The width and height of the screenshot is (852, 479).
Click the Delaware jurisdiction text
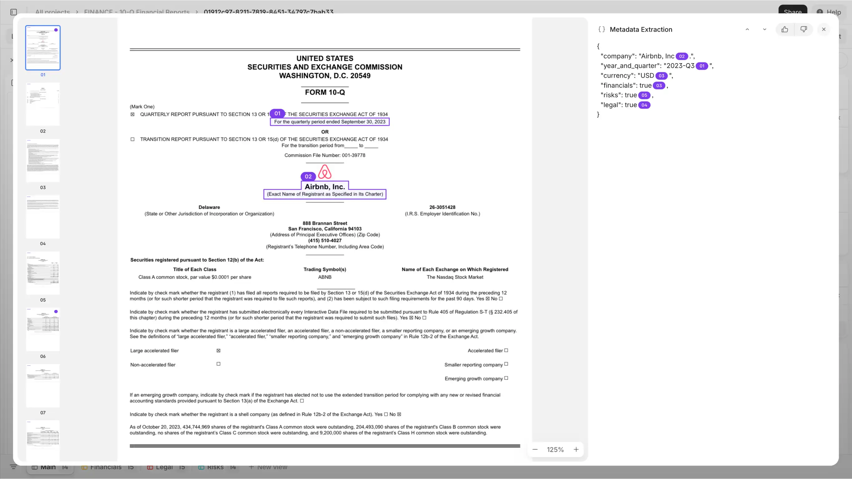(x=209, y=207)
